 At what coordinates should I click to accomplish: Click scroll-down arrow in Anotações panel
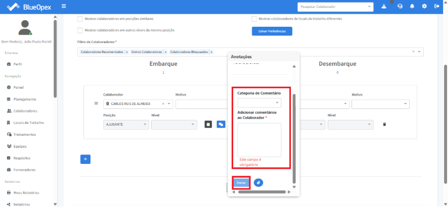294,187
